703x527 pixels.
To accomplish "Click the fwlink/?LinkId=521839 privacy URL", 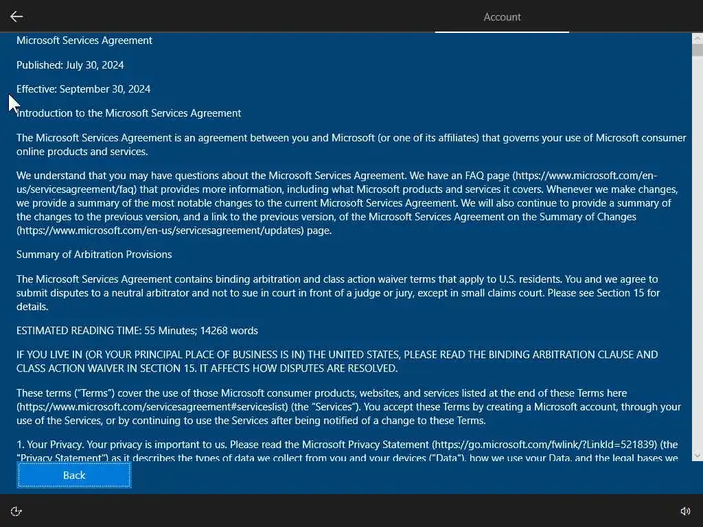I will [545, 445].
